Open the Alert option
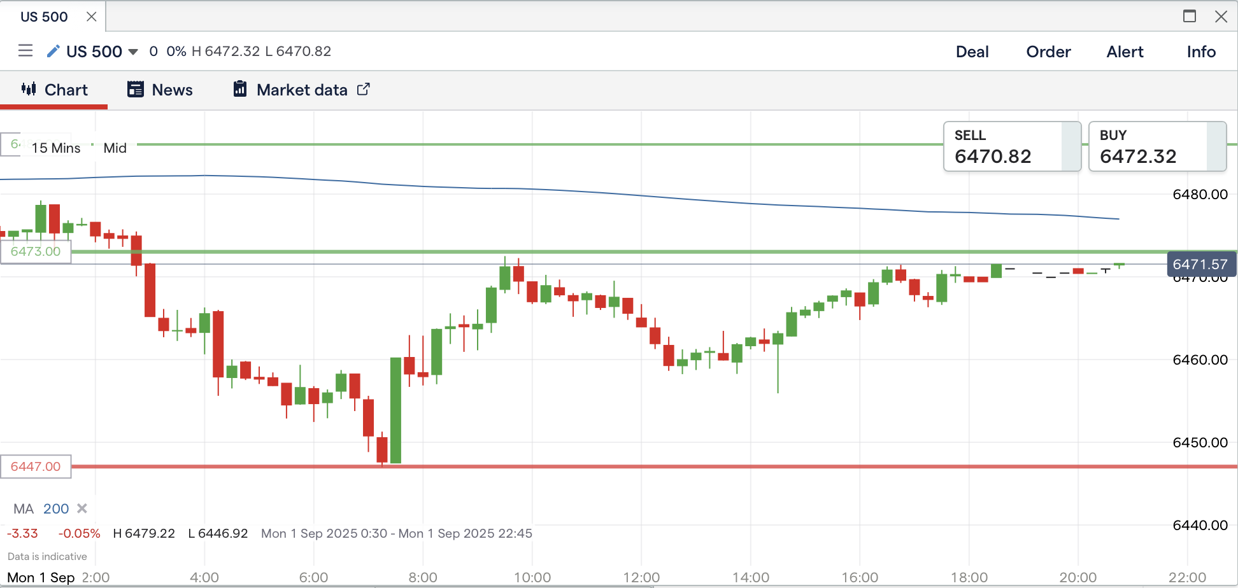The image size is (1238, 588). click(1125, 52)
